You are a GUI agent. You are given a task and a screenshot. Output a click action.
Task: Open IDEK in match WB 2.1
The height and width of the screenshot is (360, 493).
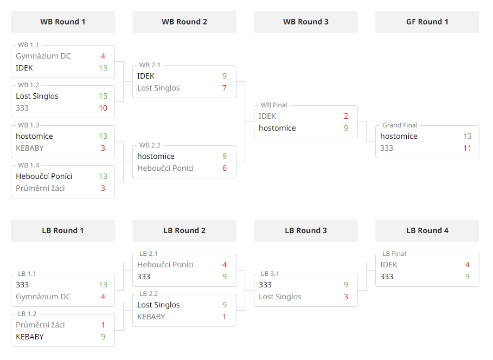pos(146,76)
